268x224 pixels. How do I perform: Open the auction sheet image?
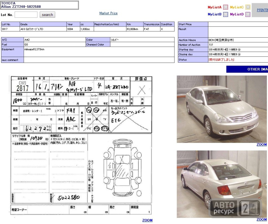click(81, 146)
